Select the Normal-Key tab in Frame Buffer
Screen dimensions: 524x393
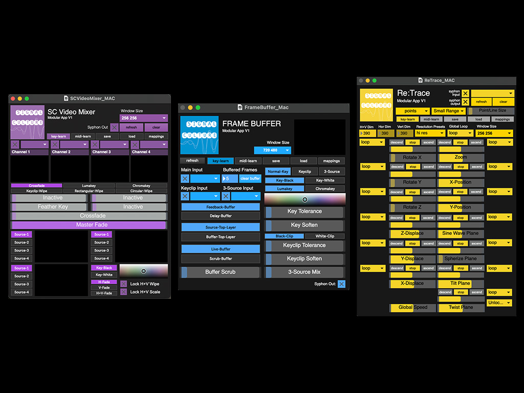pos(278,171)
